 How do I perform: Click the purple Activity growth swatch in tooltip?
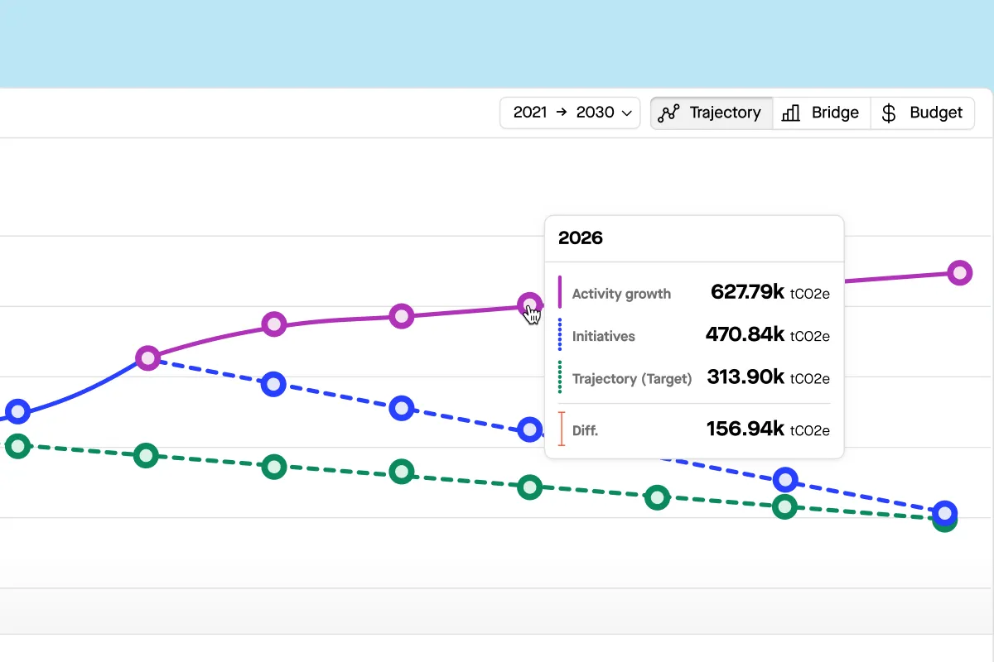(x=561, y=293)
